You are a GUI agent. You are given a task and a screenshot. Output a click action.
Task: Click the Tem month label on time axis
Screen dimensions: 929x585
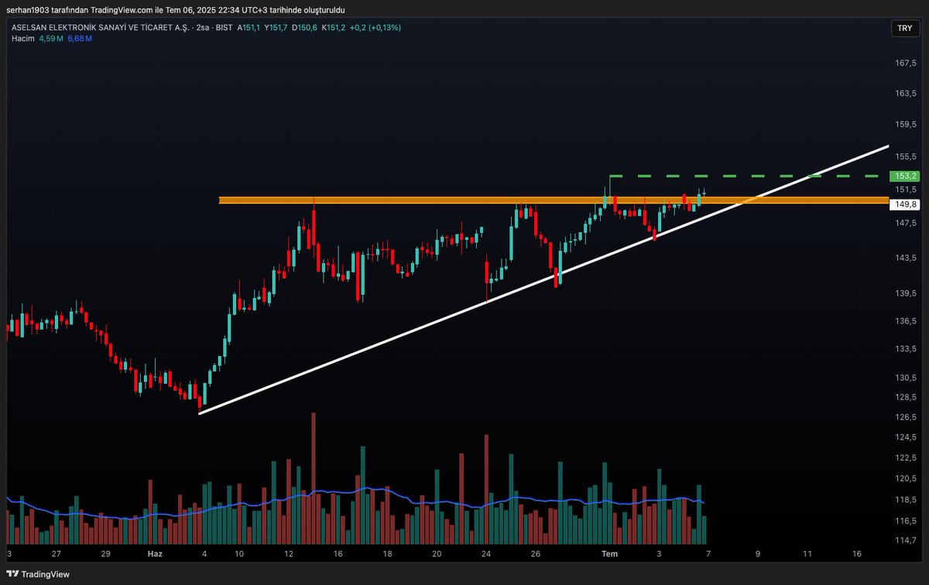point(610,554)
